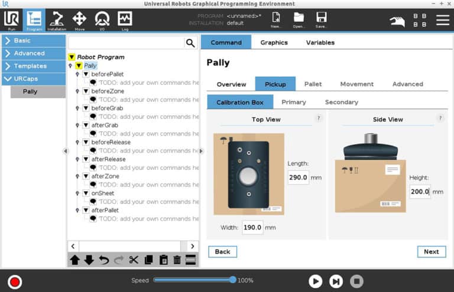
Task: Click the delete trash icon
Action: click(177, 260)
